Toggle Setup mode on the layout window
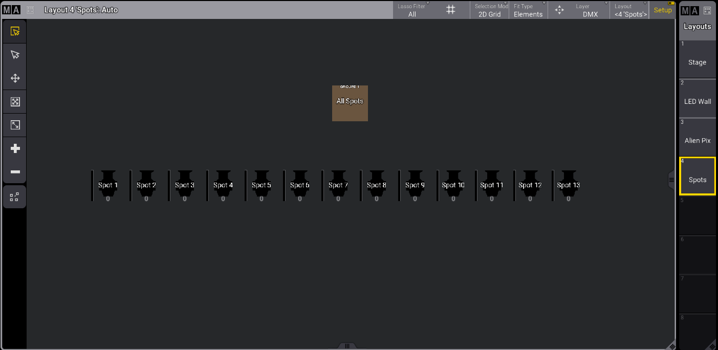718x350 pixels. click(x=663, y=10)
